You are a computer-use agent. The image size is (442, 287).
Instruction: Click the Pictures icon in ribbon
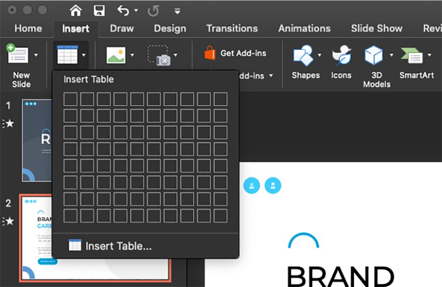coord(115,55)
